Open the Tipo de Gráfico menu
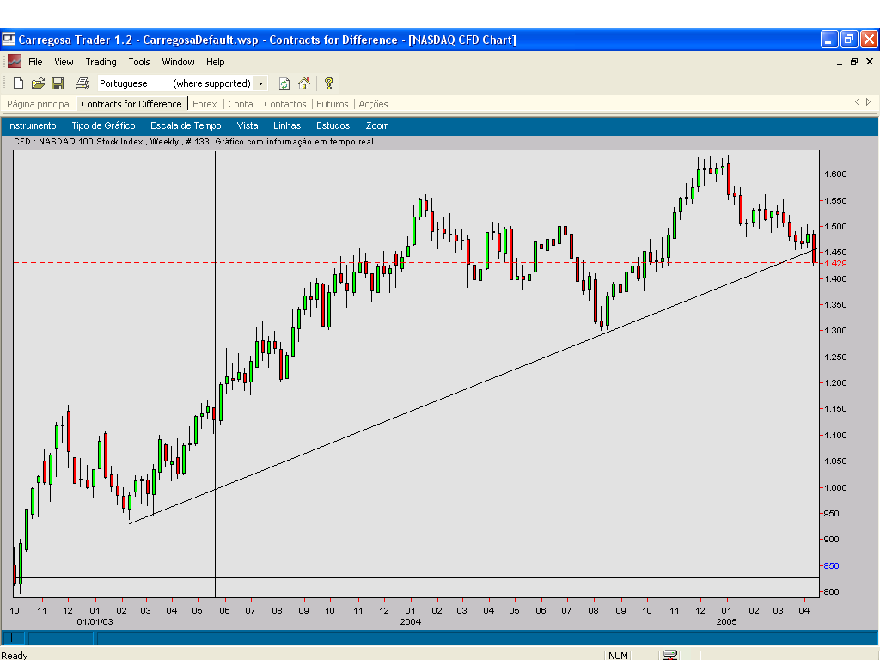 (x=103, y=125)
